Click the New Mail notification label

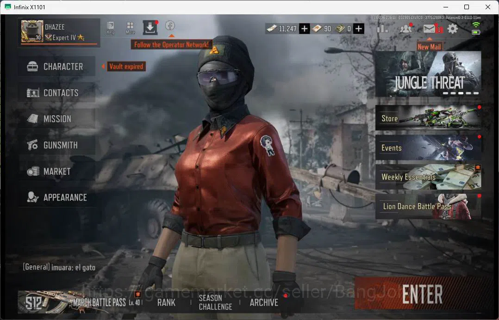(429, 47)
